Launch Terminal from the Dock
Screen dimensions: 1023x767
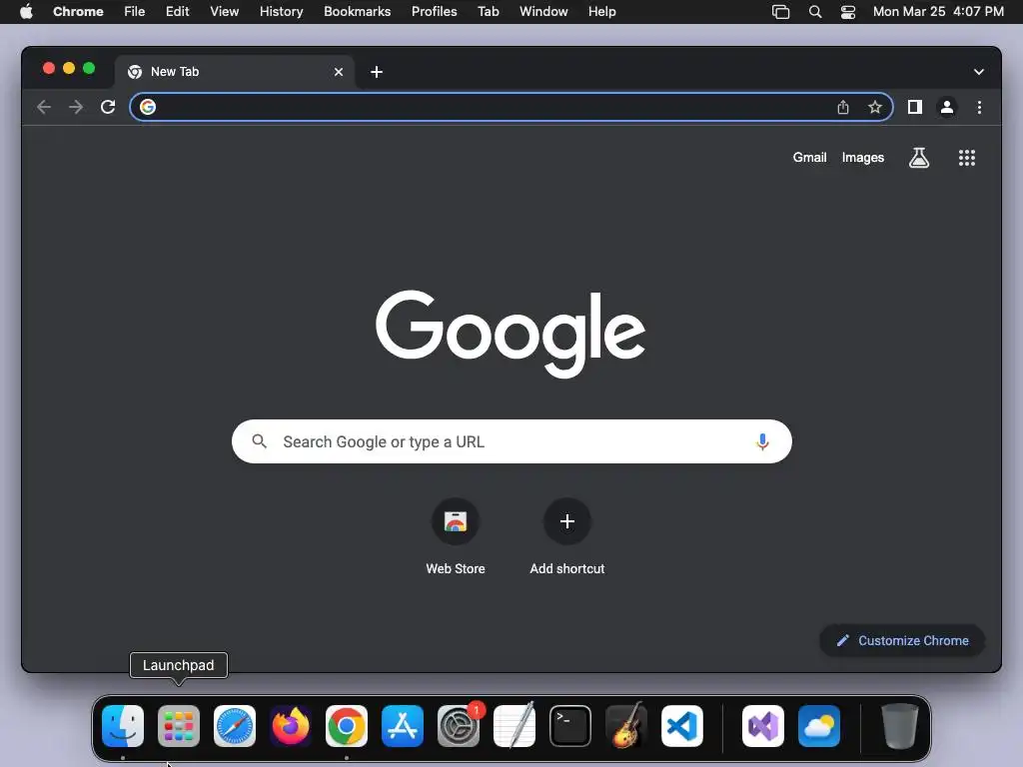[x=570, y=726]
